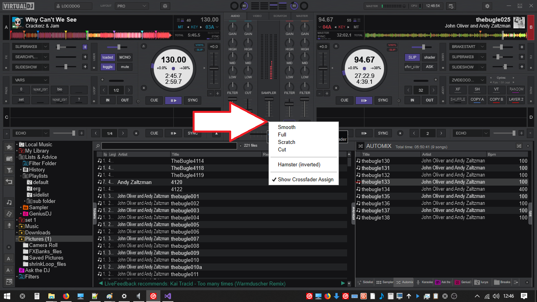Collapse the Pictures (1) folder
Viewport: 537px width, 302px height.
[17, 239]
